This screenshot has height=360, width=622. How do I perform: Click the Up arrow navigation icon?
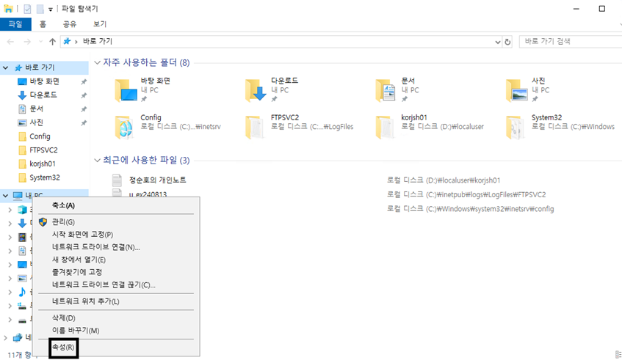click(x=52, y=42)
